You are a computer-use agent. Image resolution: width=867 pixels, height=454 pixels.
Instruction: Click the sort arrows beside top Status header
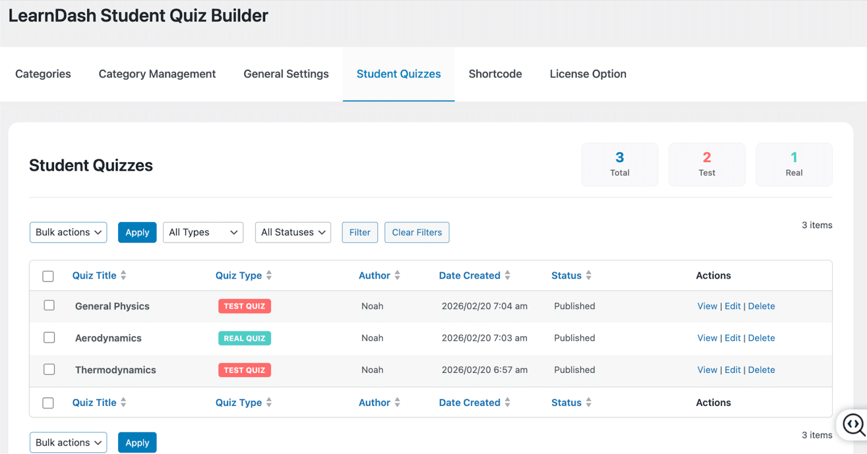(588, 275)
